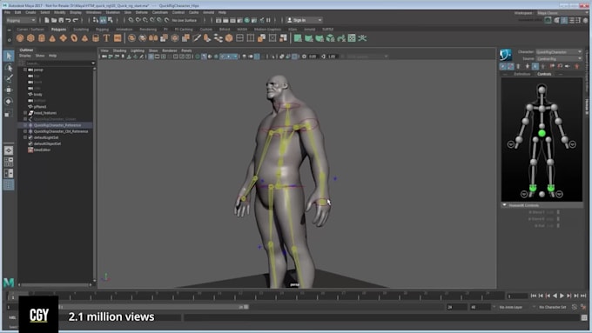Switch to the Rigging shelf tab
Screen dimensions: 592x333
(x=102, y=29)
